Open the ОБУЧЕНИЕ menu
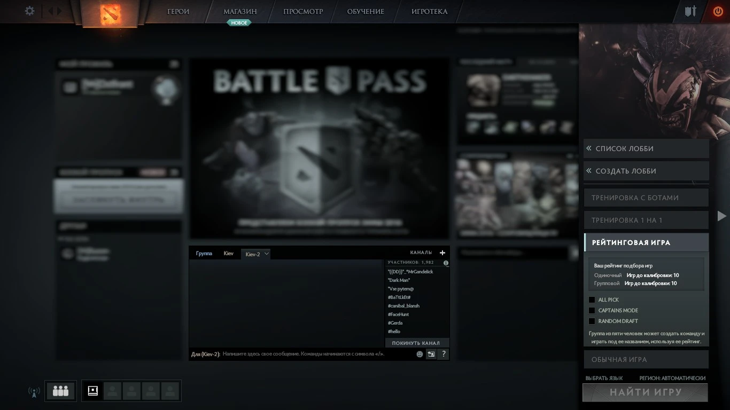This screenshot has width=730, height=410. [366, 11]
